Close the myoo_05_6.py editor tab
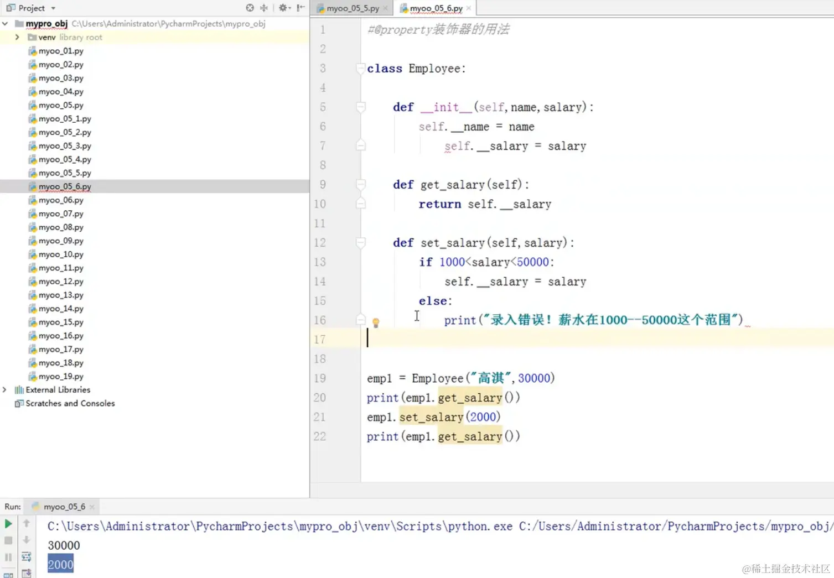 pyautogui.click(x=469, y=8)
